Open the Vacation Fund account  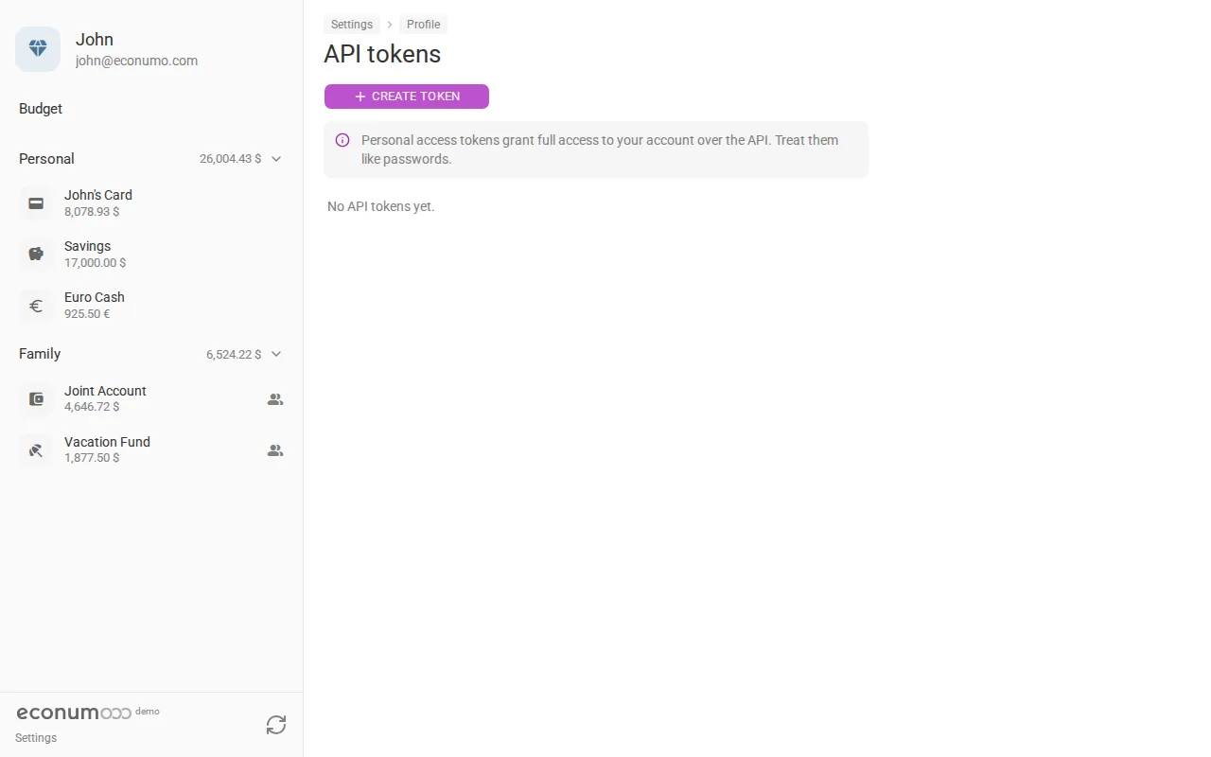click(x=151, y=449)
